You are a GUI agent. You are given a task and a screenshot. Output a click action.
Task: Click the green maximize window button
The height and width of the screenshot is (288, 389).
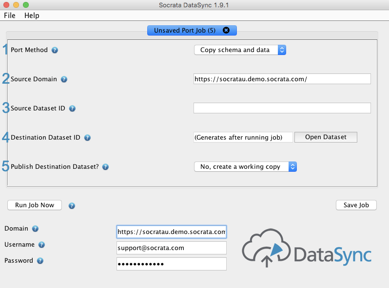click(x=26, y=5)
